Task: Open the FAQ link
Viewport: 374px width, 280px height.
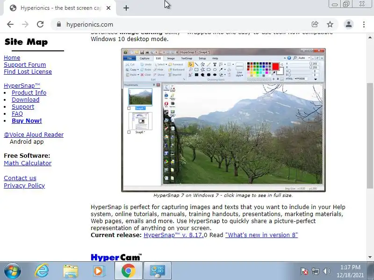Action: point(17,113)
